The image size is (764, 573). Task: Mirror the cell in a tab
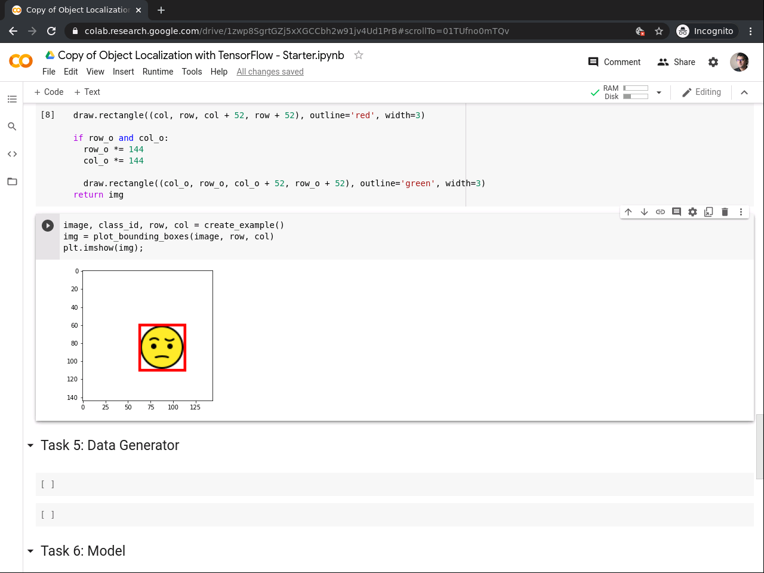tap(708, 212)
